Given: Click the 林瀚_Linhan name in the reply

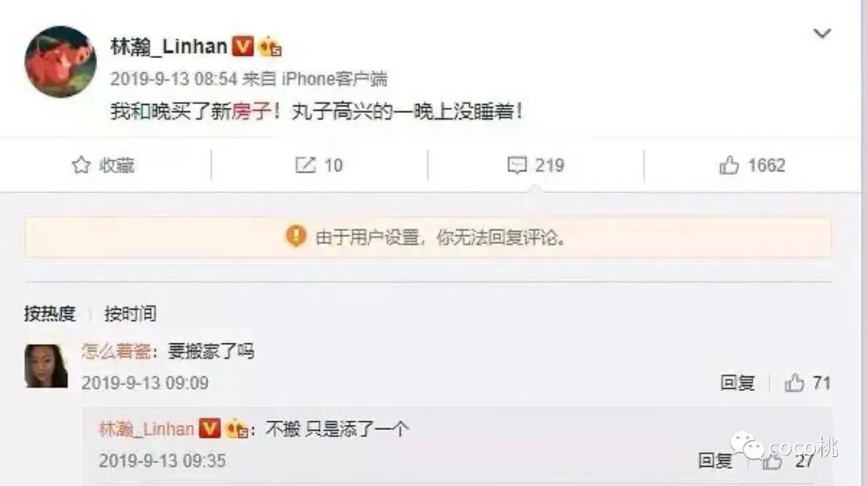Looking at the screenshot, I should [147, 429].
